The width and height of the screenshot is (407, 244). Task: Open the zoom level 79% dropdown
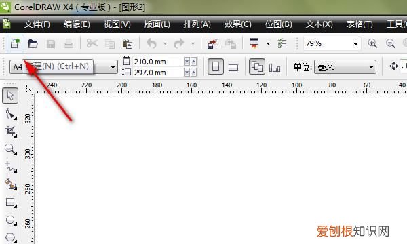point(355,43)
